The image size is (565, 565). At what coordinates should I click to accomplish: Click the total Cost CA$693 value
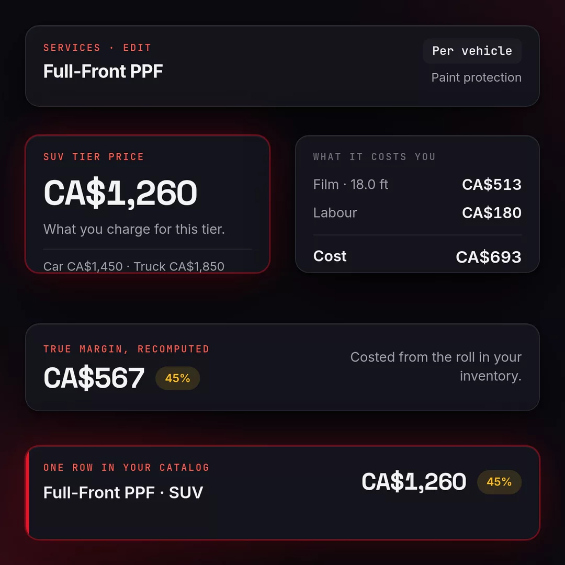pos(488,257)
